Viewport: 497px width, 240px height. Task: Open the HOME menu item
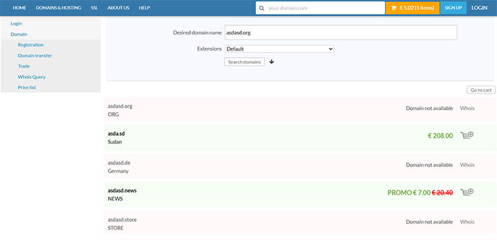tap(19, 8)
